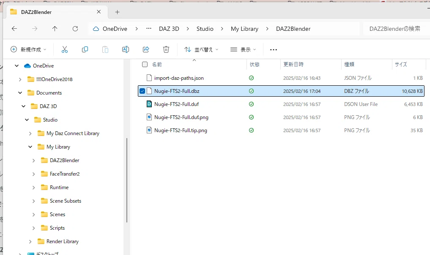Toggle the select-all checkbox in header

pos(145,64)
